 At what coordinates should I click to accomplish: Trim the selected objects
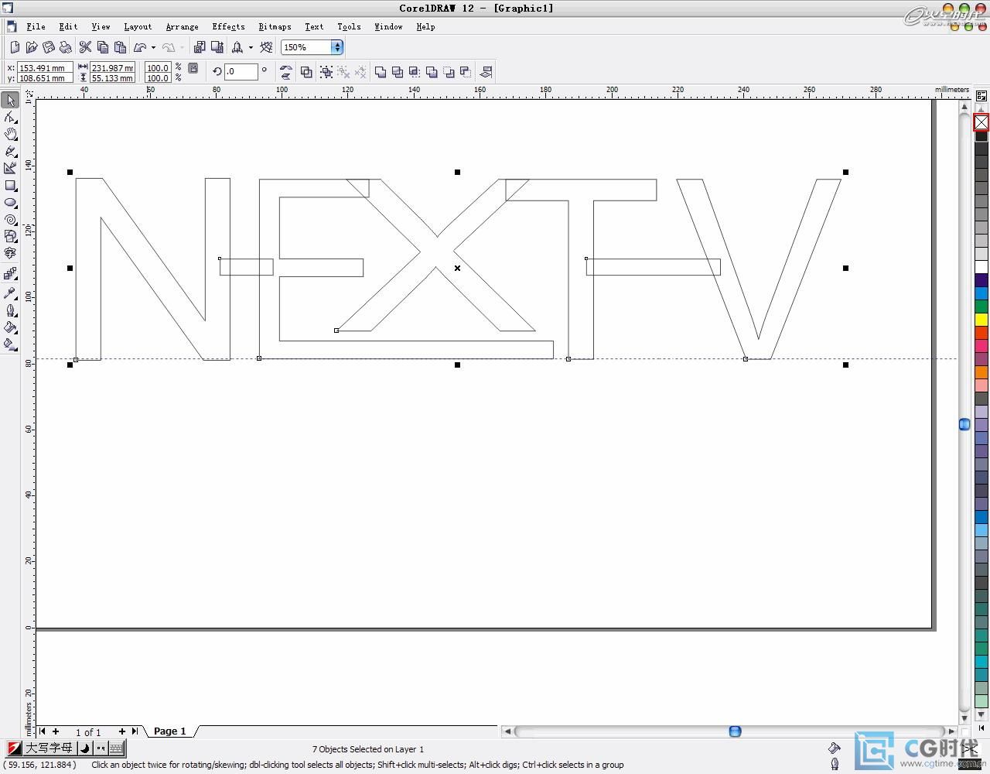tap(398, 72)
